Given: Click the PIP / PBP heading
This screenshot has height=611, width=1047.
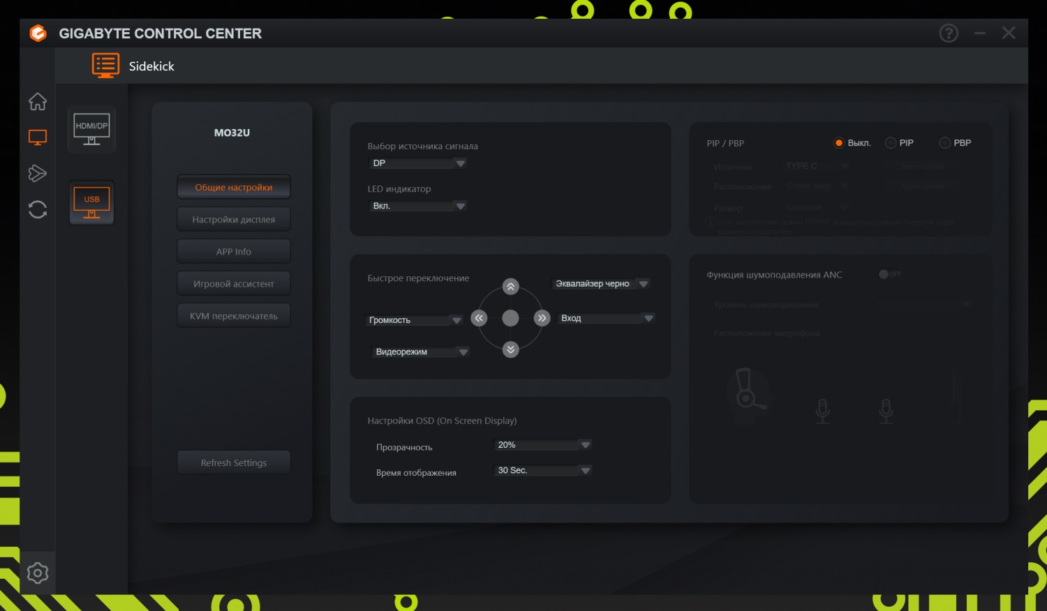Looking at the screenshot, I should 725,143.
